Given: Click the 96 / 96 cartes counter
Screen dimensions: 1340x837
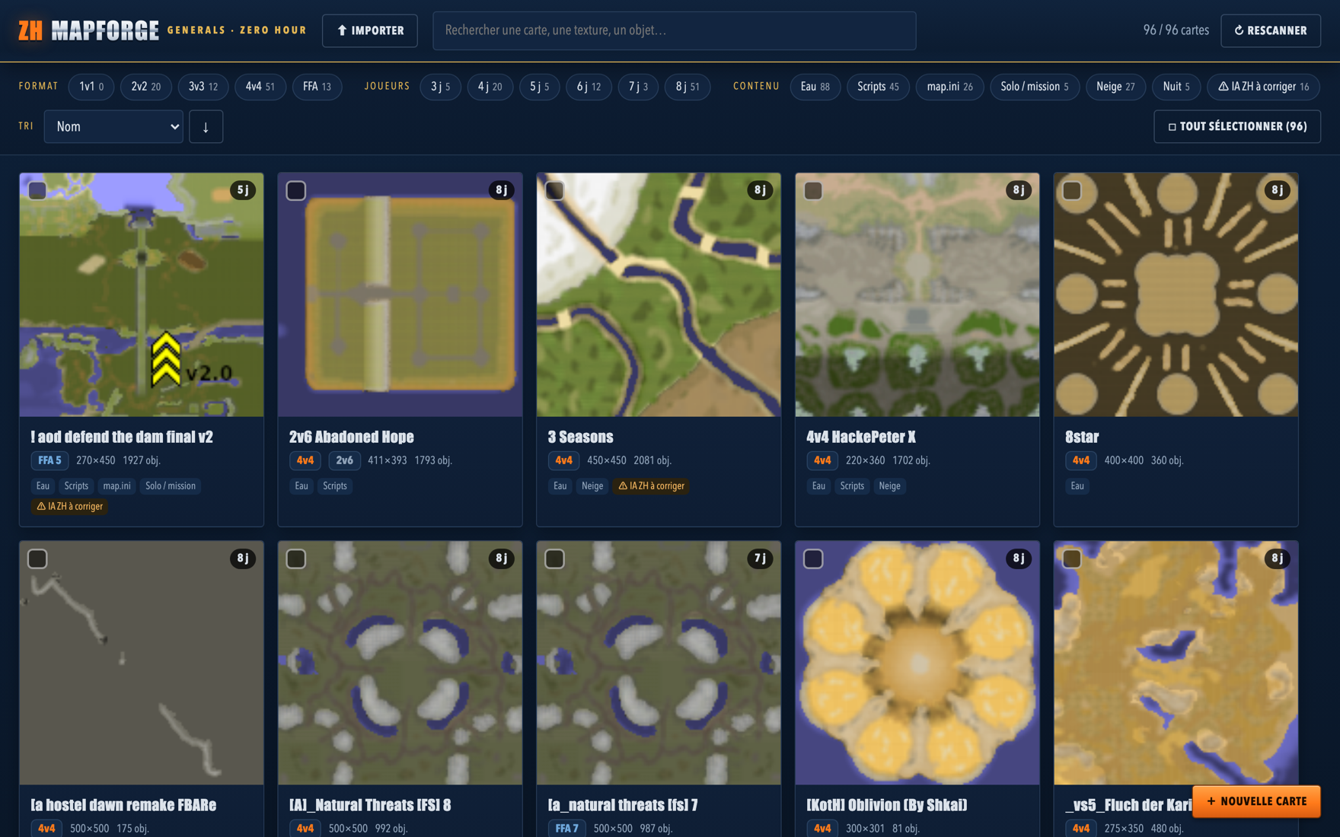Looking at the screenshot, I should click(x=1176, y=30).
